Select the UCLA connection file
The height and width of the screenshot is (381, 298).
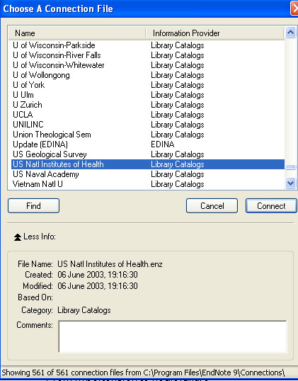point(148,115)
